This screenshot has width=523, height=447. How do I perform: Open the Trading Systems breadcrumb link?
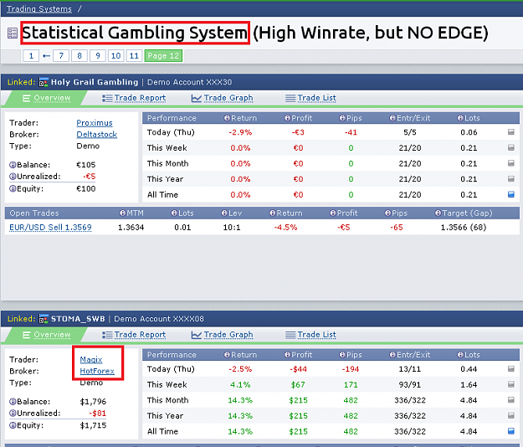(39, 9)
